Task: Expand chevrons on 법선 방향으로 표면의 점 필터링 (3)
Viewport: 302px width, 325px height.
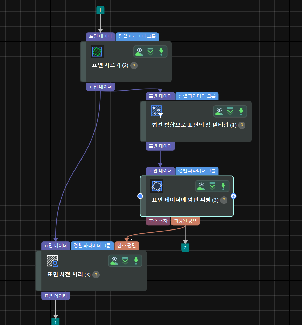Action: click(230, 111)
